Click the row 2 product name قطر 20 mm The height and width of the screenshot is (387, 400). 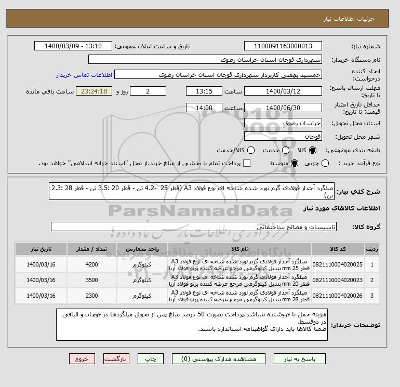[239, 281]
